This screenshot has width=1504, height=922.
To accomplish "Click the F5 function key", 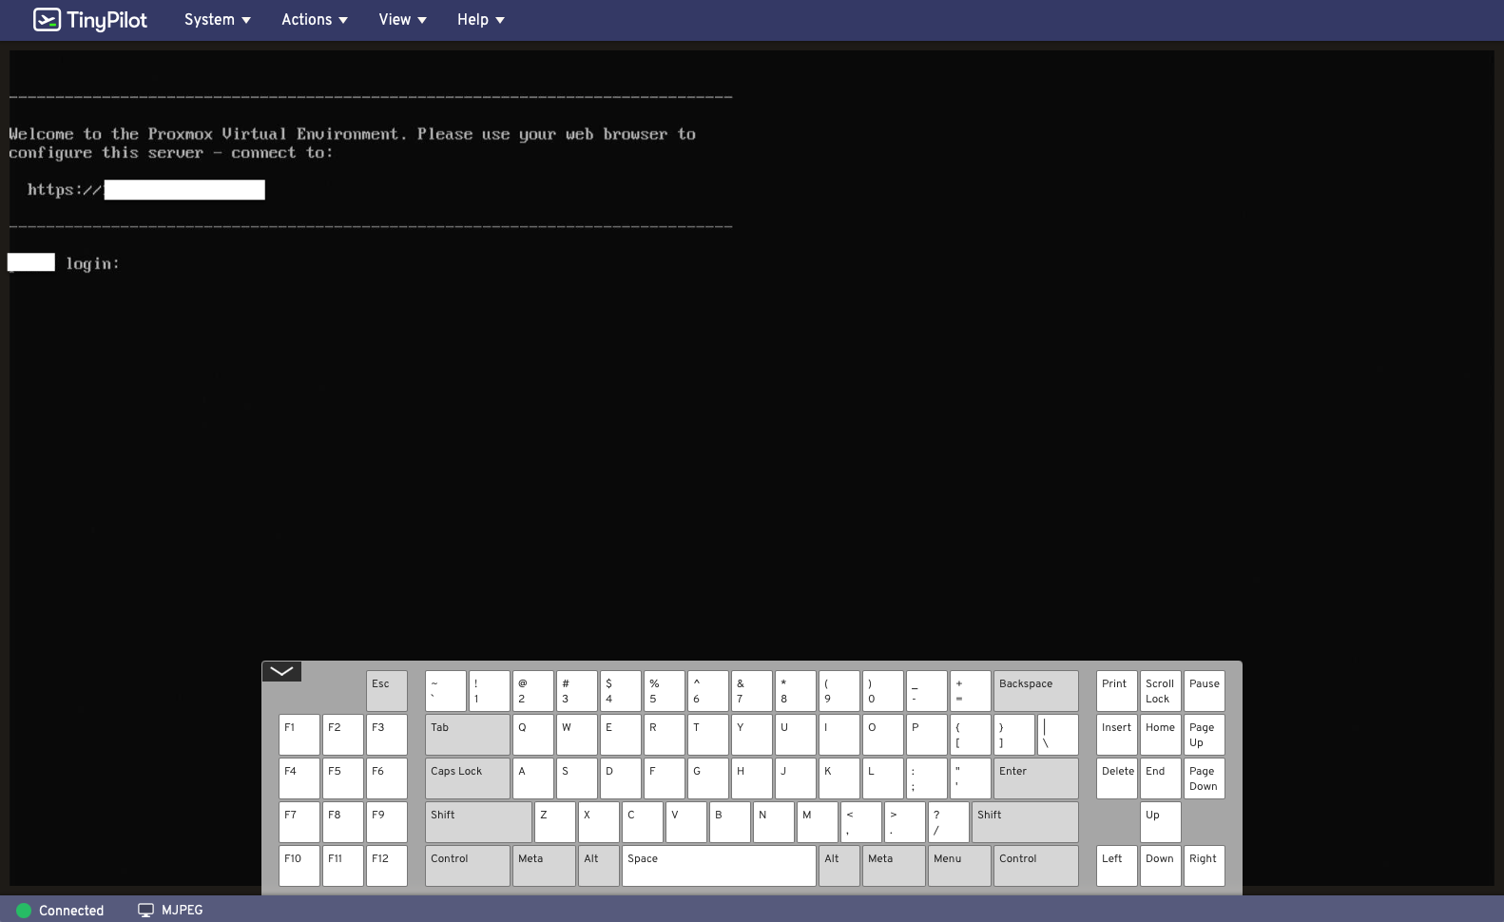I will [343, 778].
